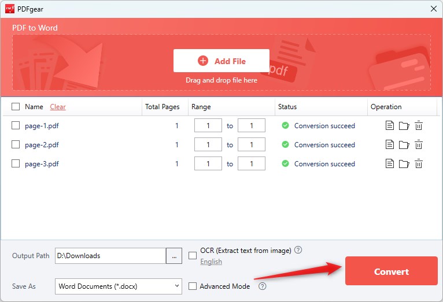Open converted file for page-1.pdf
The image size is (443, 302).
[x=390, y=125]
